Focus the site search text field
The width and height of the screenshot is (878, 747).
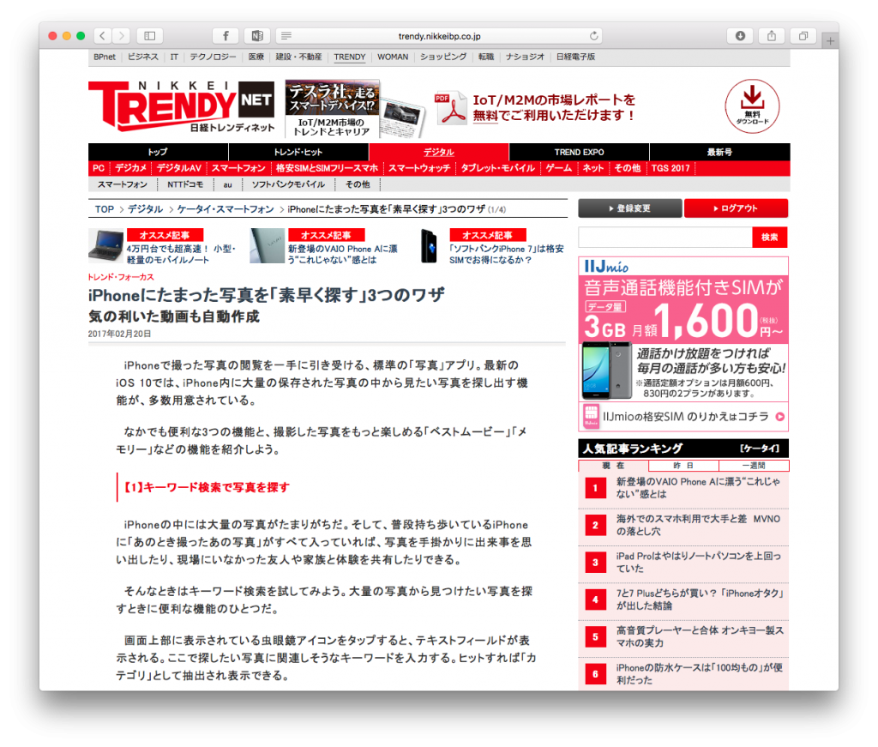pyautogui.click(x=665, y=237)
